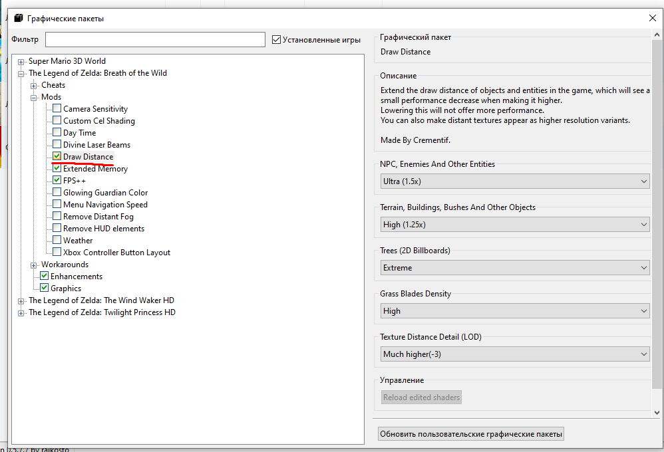Enable the Remove Distant Fog checkbox

click(57, 216)
